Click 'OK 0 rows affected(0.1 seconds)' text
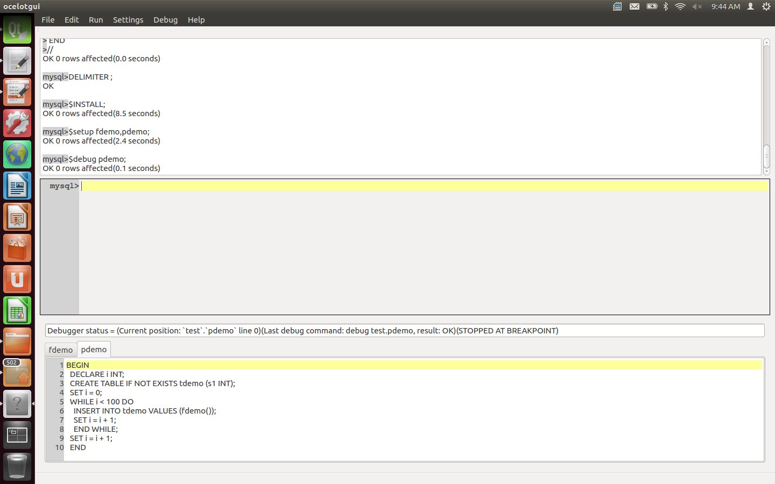775x484 pixels. point(101,168)
